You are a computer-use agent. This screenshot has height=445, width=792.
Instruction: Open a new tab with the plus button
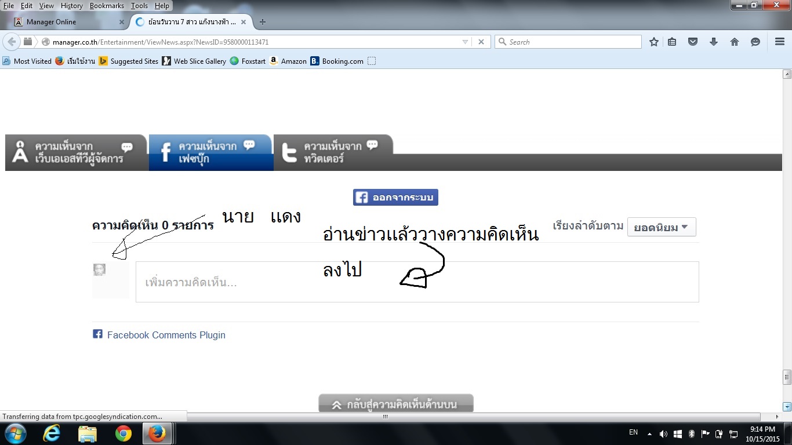click(x=263, y=22)
